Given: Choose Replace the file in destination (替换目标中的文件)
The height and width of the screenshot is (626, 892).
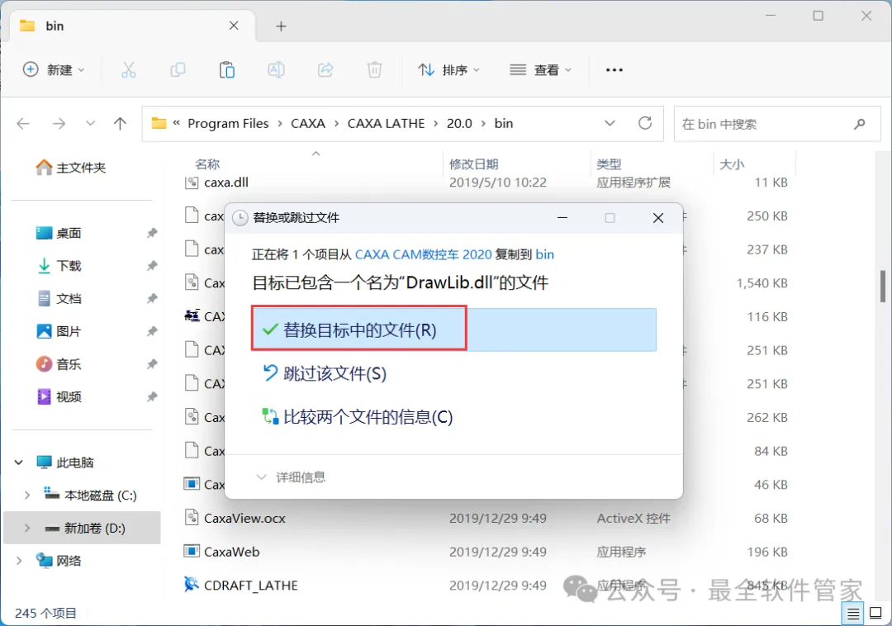Looking at the screenshot, I should (454, 330).
